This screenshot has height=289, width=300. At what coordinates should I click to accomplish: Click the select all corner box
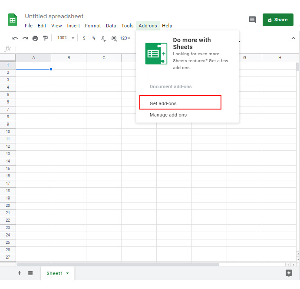pyautogui.click(x=8, y=58)
